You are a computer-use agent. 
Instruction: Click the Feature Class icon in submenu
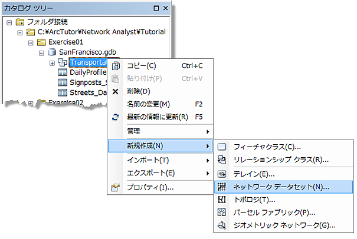[222, 147]
